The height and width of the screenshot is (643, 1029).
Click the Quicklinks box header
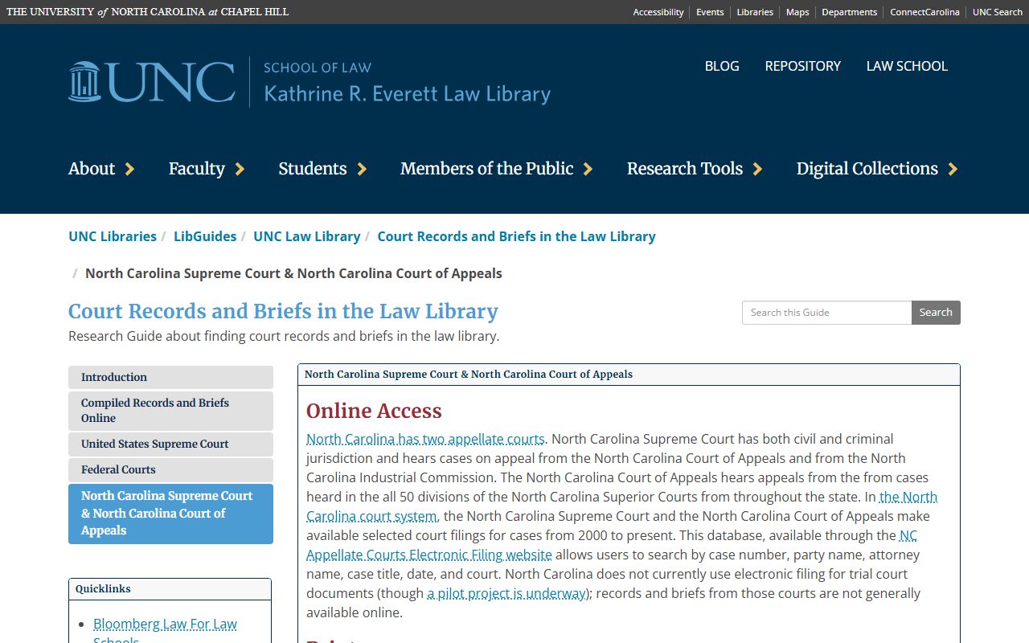point(170,589)
